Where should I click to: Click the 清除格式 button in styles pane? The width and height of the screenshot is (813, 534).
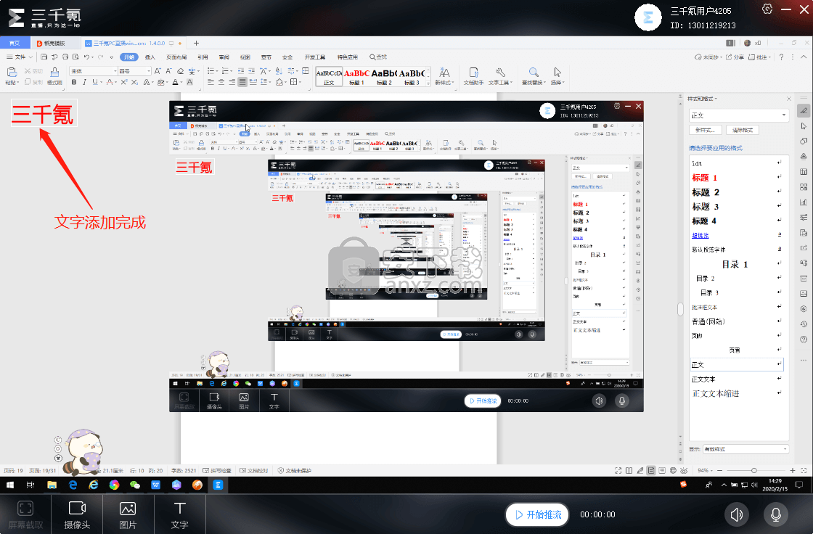click(x=743, y=130)
